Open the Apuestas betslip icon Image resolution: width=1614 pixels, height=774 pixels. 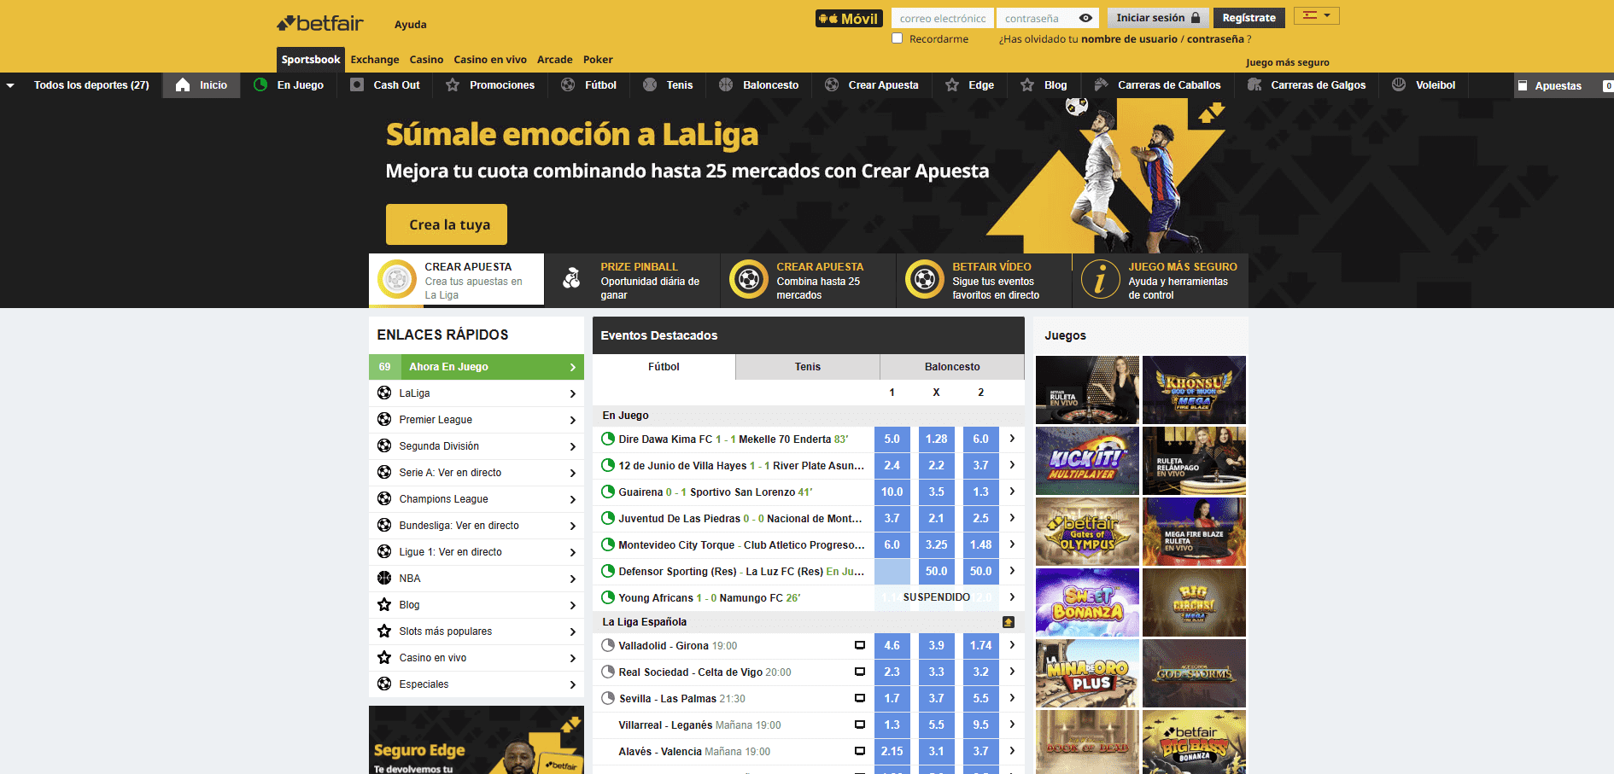[x=1523, y=85]
